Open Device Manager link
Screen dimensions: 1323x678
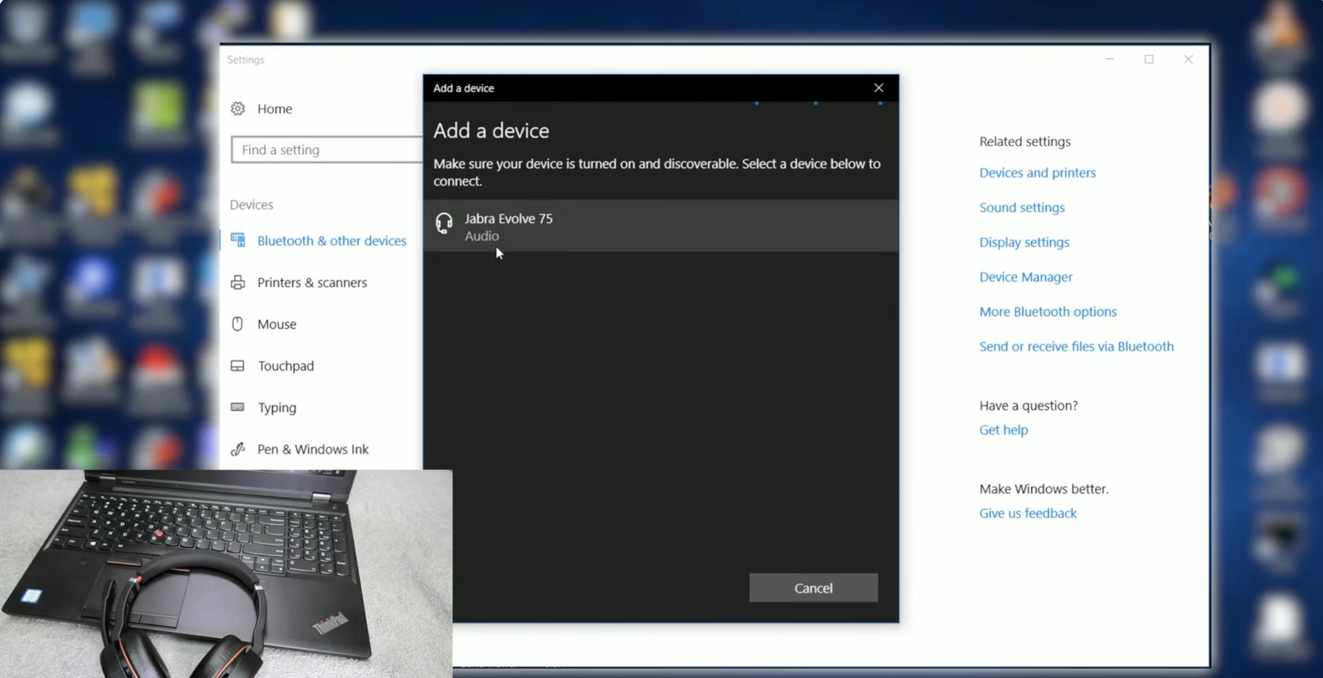(1025, 277)
